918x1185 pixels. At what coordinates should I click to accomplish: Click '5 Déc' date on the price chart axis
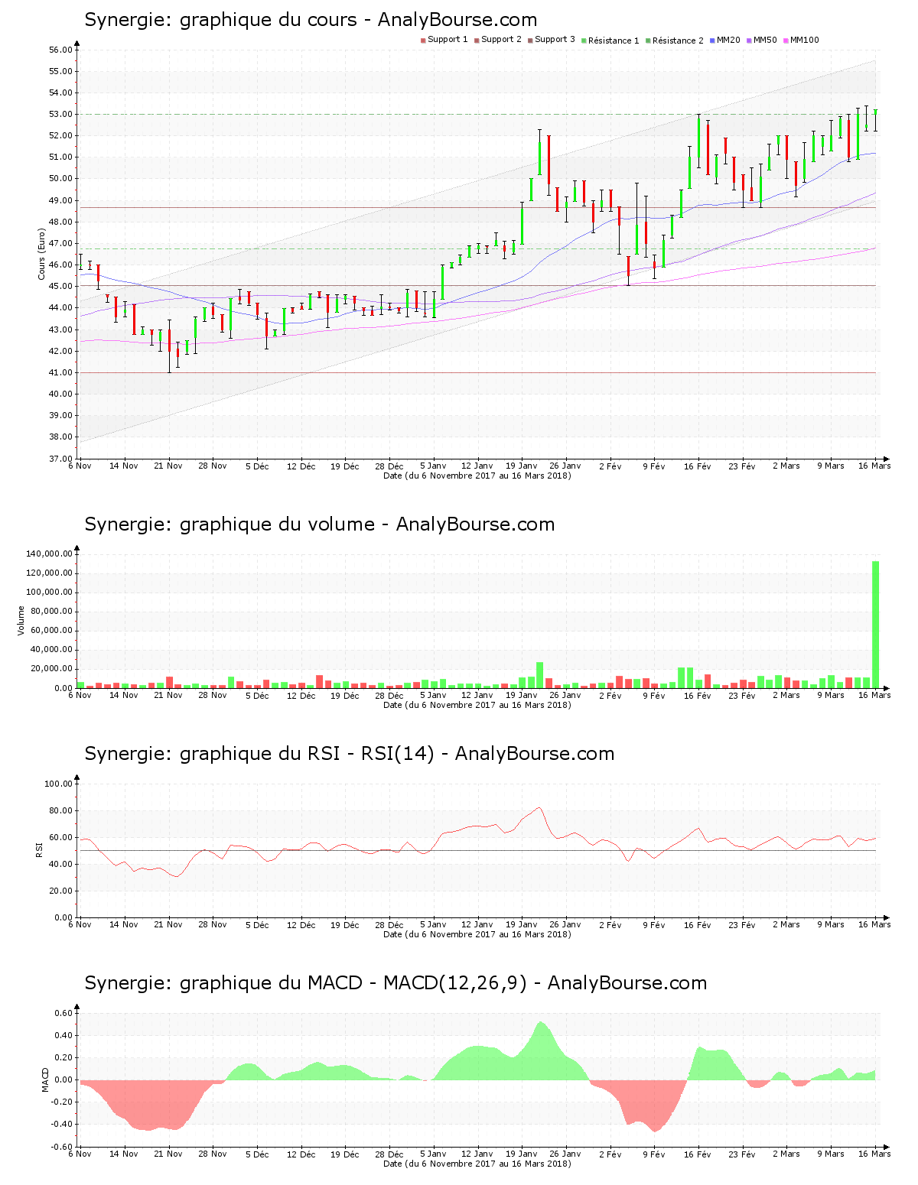[257, 466]
